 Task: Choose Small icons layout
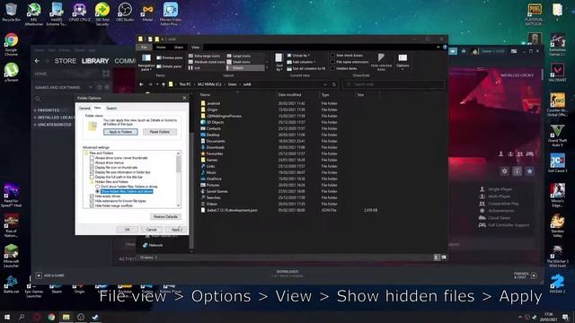tap(238, 62)
